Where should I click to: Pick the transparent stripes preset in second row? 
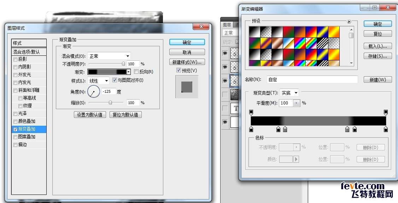click(322, 43)
